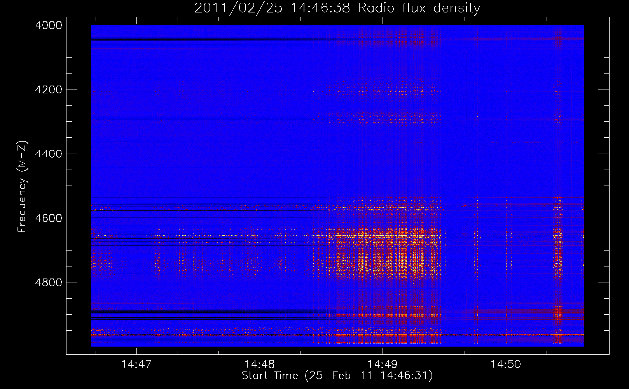Viewport: 629px width, 389px height.
Task: Select the 4000 frequency tick label
Action: pos(49,25)
